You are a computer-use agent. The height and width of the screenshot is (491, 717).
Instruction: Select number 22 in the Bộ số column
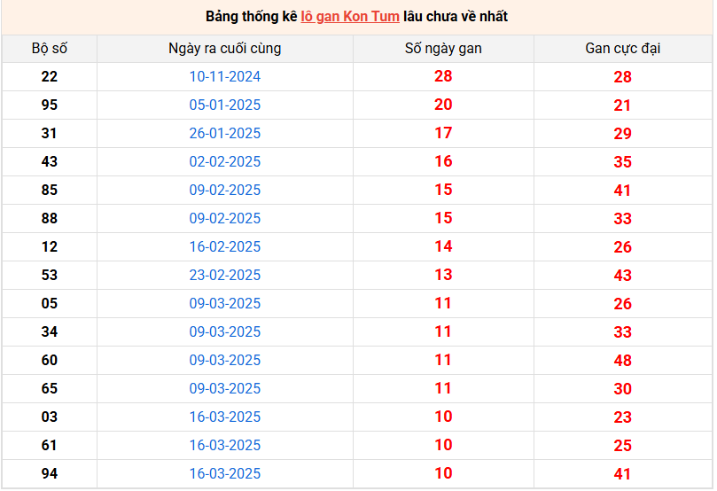pyautogui.click(x=50, y=77)
